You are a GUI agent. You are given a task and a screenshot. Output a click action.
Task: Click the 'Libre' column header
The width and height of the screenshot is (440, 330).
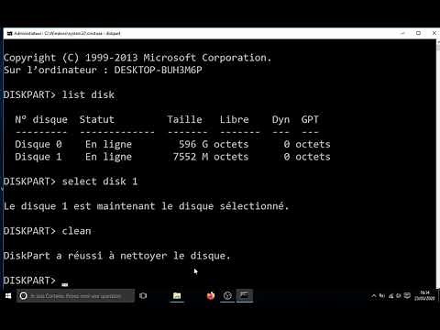(x=235, y=119)
